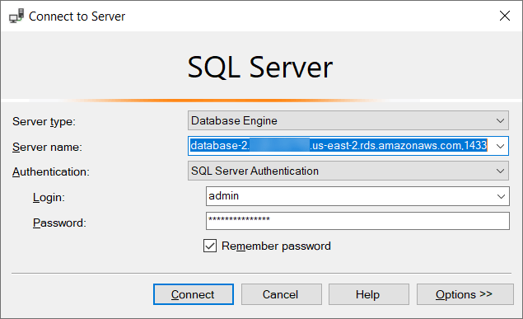This screenshot has width=523, height=319.
Task: Click the Connect to Server title icon
Action: (x=16, y=16)
